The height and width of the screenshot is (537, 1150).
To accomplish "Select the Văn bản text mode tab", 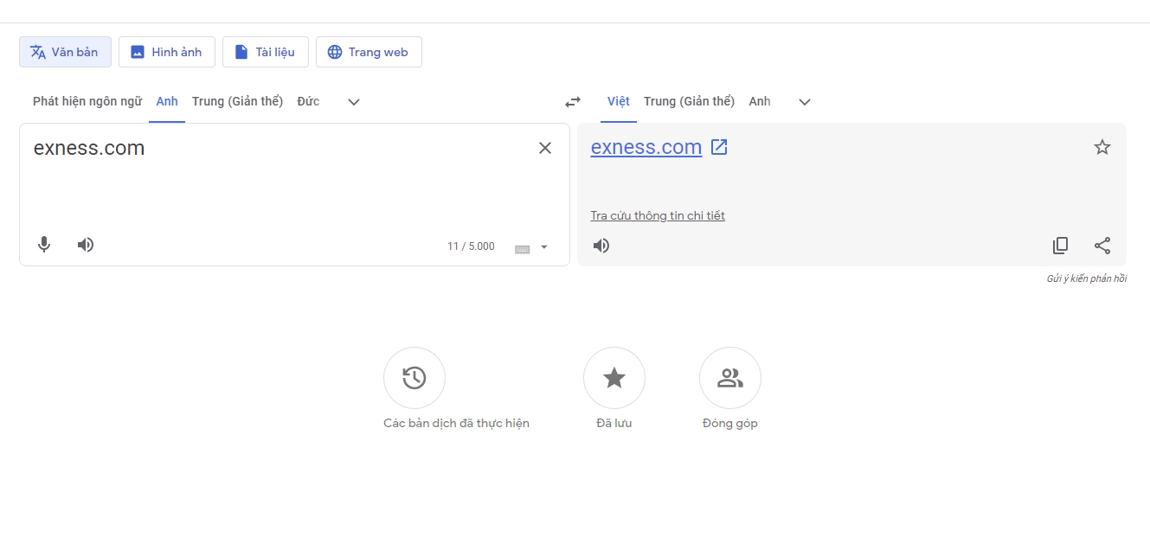I will pos(65,52).
